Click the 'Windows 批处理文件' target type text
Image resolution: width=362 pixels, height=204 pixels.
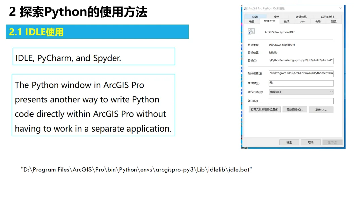pyautogui.click(x=282, y=45)
